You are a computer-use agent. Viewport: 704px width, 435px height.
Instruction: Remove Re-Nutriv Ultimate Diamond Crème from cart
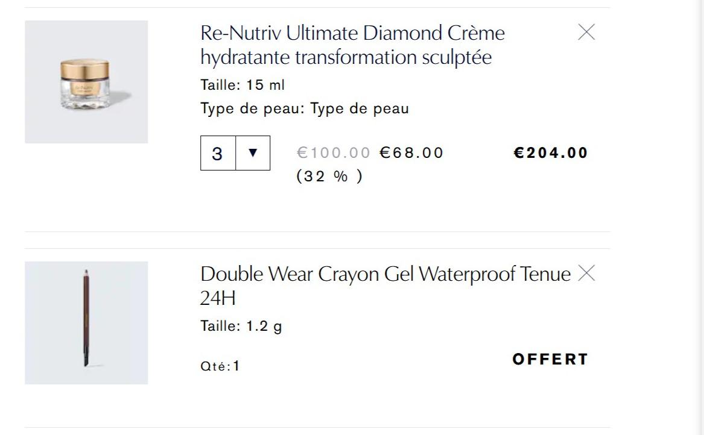586,33
